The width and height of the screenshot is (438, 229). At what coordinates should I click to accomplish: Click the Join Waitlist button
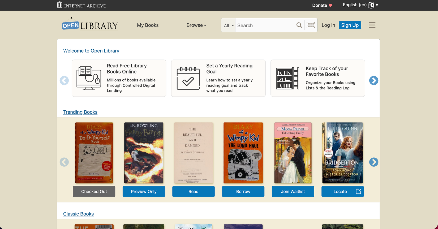293,191
